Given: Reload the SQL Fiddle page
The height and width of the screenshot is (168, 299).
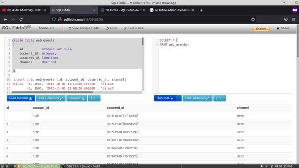Looking at the screenshot, I should pos(21,19).
